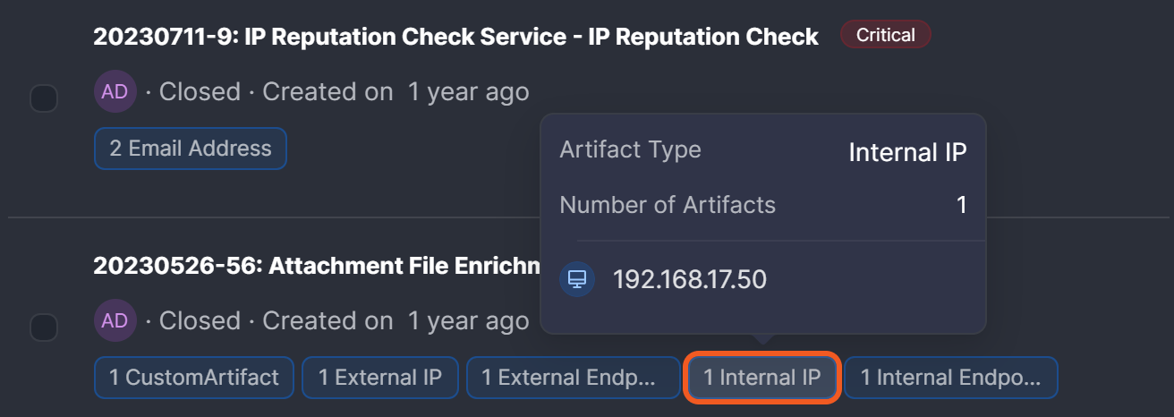
Task: Click the 192.168.17.50 IP address entry
Action: (689, 279)
